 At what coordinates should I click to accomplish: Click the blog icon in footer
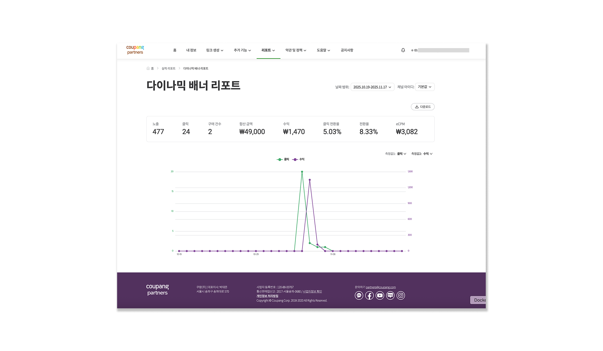pyautogui.click(x=390, y=296)
